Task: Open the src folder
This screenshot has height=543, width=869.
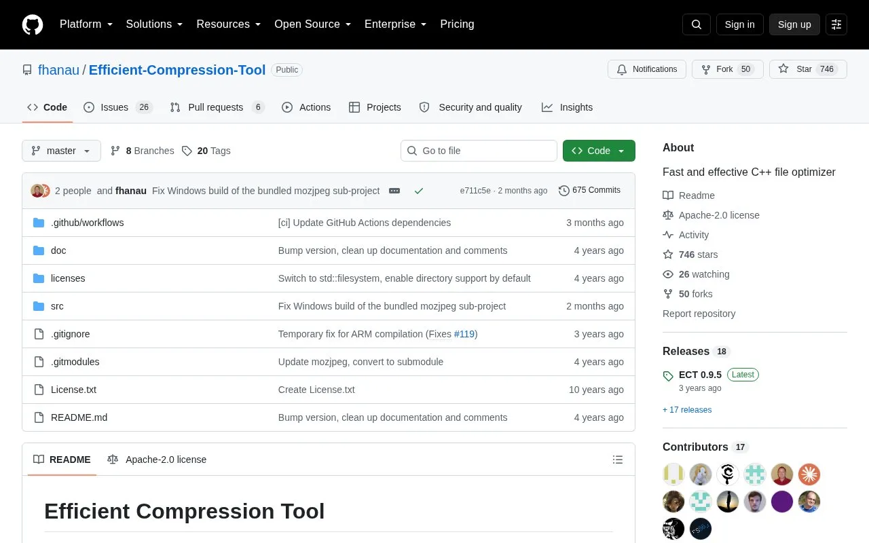Action: coord(57,306)
